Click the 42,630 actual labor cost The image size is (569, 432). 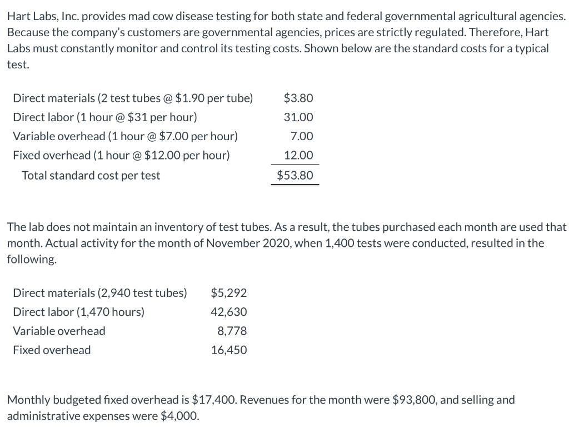pos(229,312)
